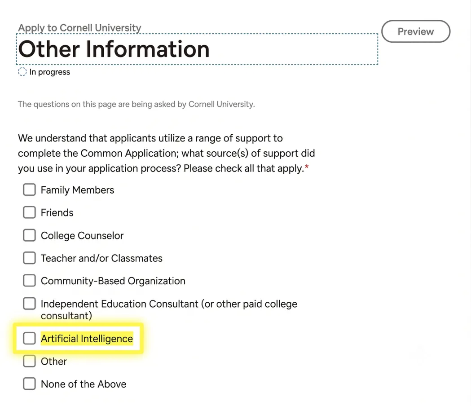Click the In progress status text
This screenshot has width=471, height=406.
click(x=49, y=72)
